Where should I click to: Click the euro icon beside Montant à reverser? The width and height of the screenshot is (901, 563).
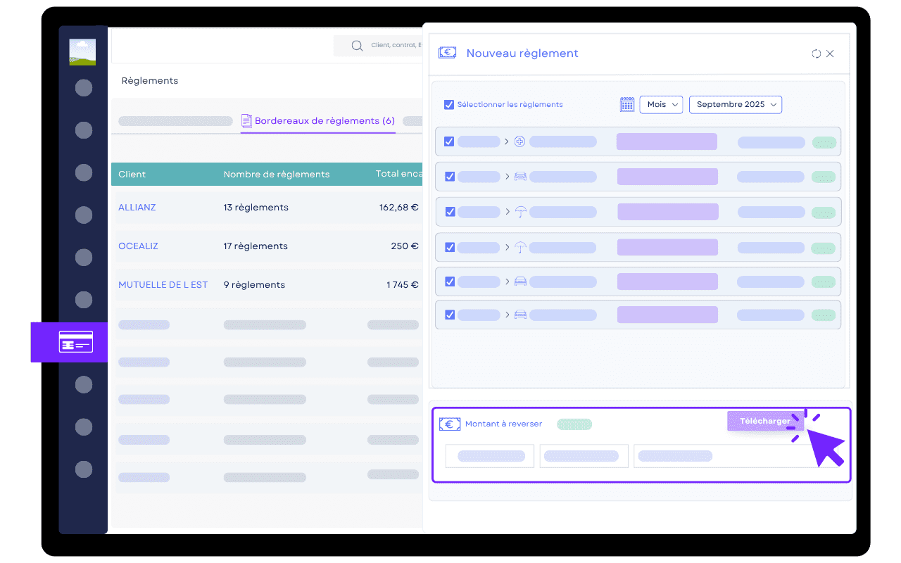[449, 424]
